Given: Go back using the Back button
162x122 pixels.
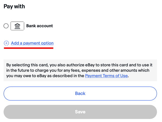Looking at the screenshot, I should 80,94.
